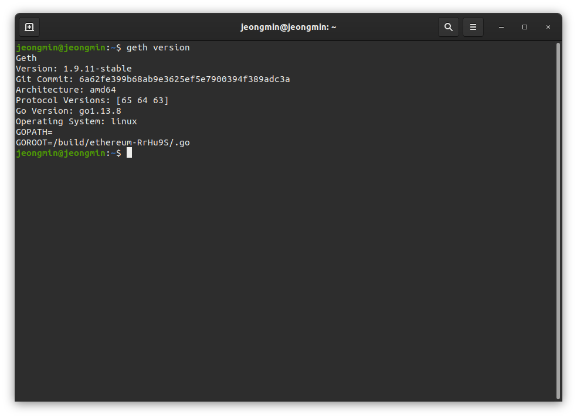Click the first green jeongmin@jeongmin prompt
Screen dimensions: 577x418
(60, 47)
